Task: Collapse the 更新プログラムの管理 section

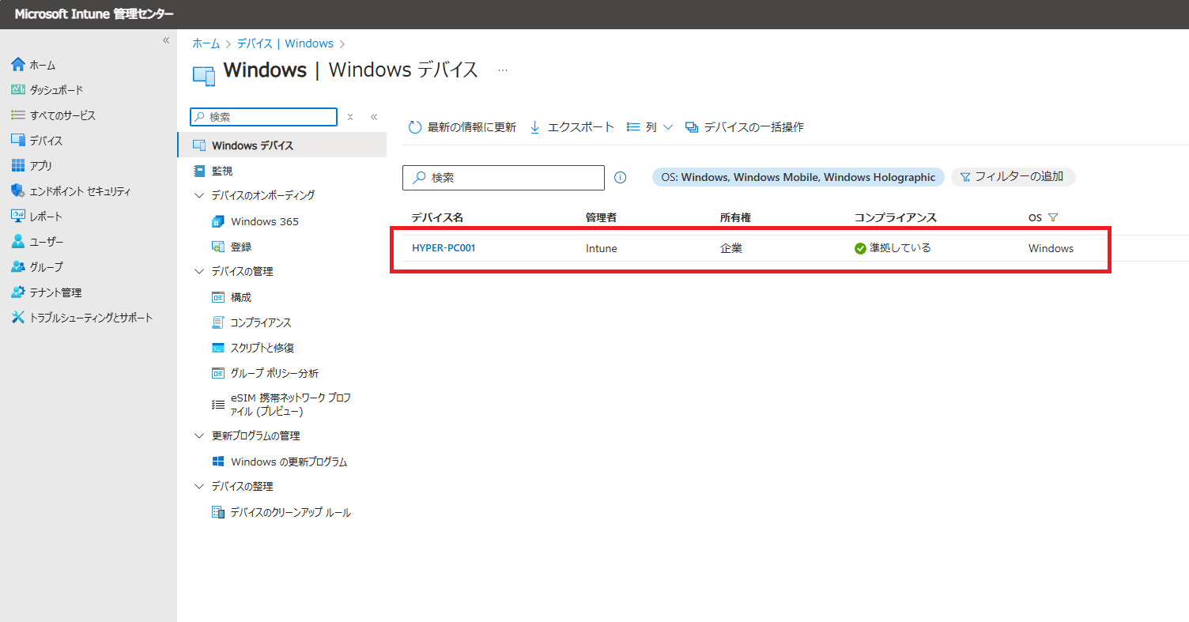Action: point(198,435)
